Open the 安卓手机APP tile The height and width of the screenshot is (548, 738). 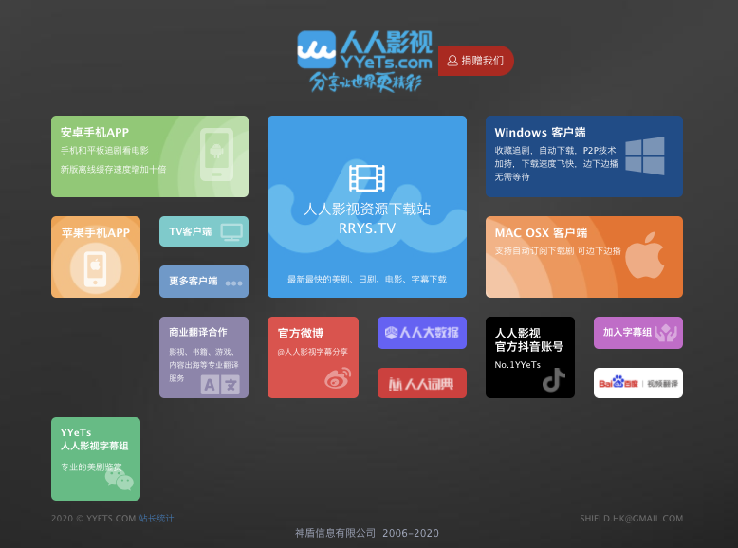click(150, 156)
